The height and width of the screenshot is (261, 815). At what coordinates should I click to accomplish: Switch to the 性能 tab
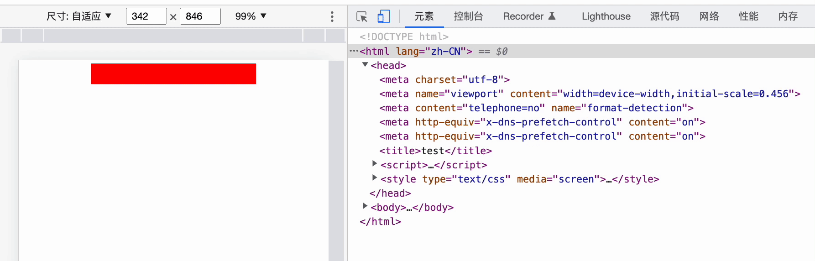pyautogui.click(x=748, y=16)
